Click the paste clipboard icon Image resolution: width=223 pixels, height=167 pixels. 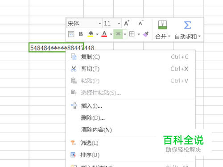pos(74,80)
